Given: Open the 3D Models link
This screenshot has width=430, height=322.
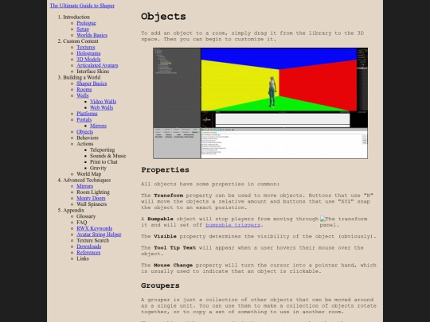Looking at the screenshot, I should click(x=88, y=59).
